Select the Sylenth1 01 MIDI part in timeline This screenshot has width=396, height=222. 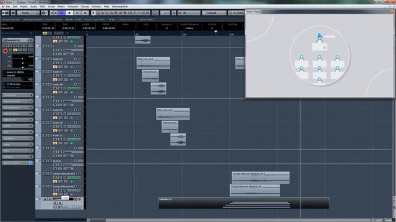244,203
